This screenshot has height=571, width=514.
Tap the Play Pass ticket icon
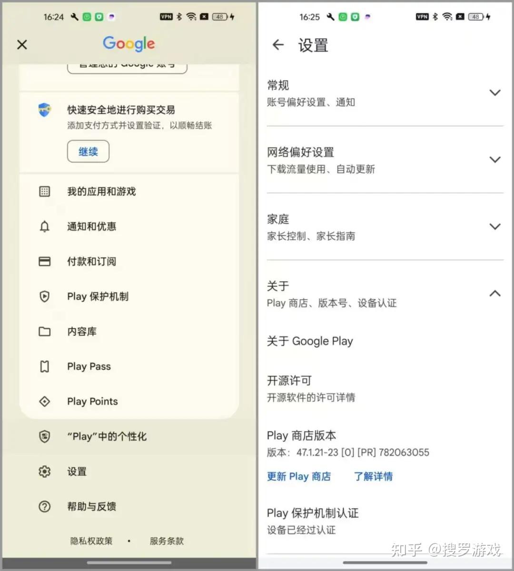pyautogui.click(x=44, y=366)
